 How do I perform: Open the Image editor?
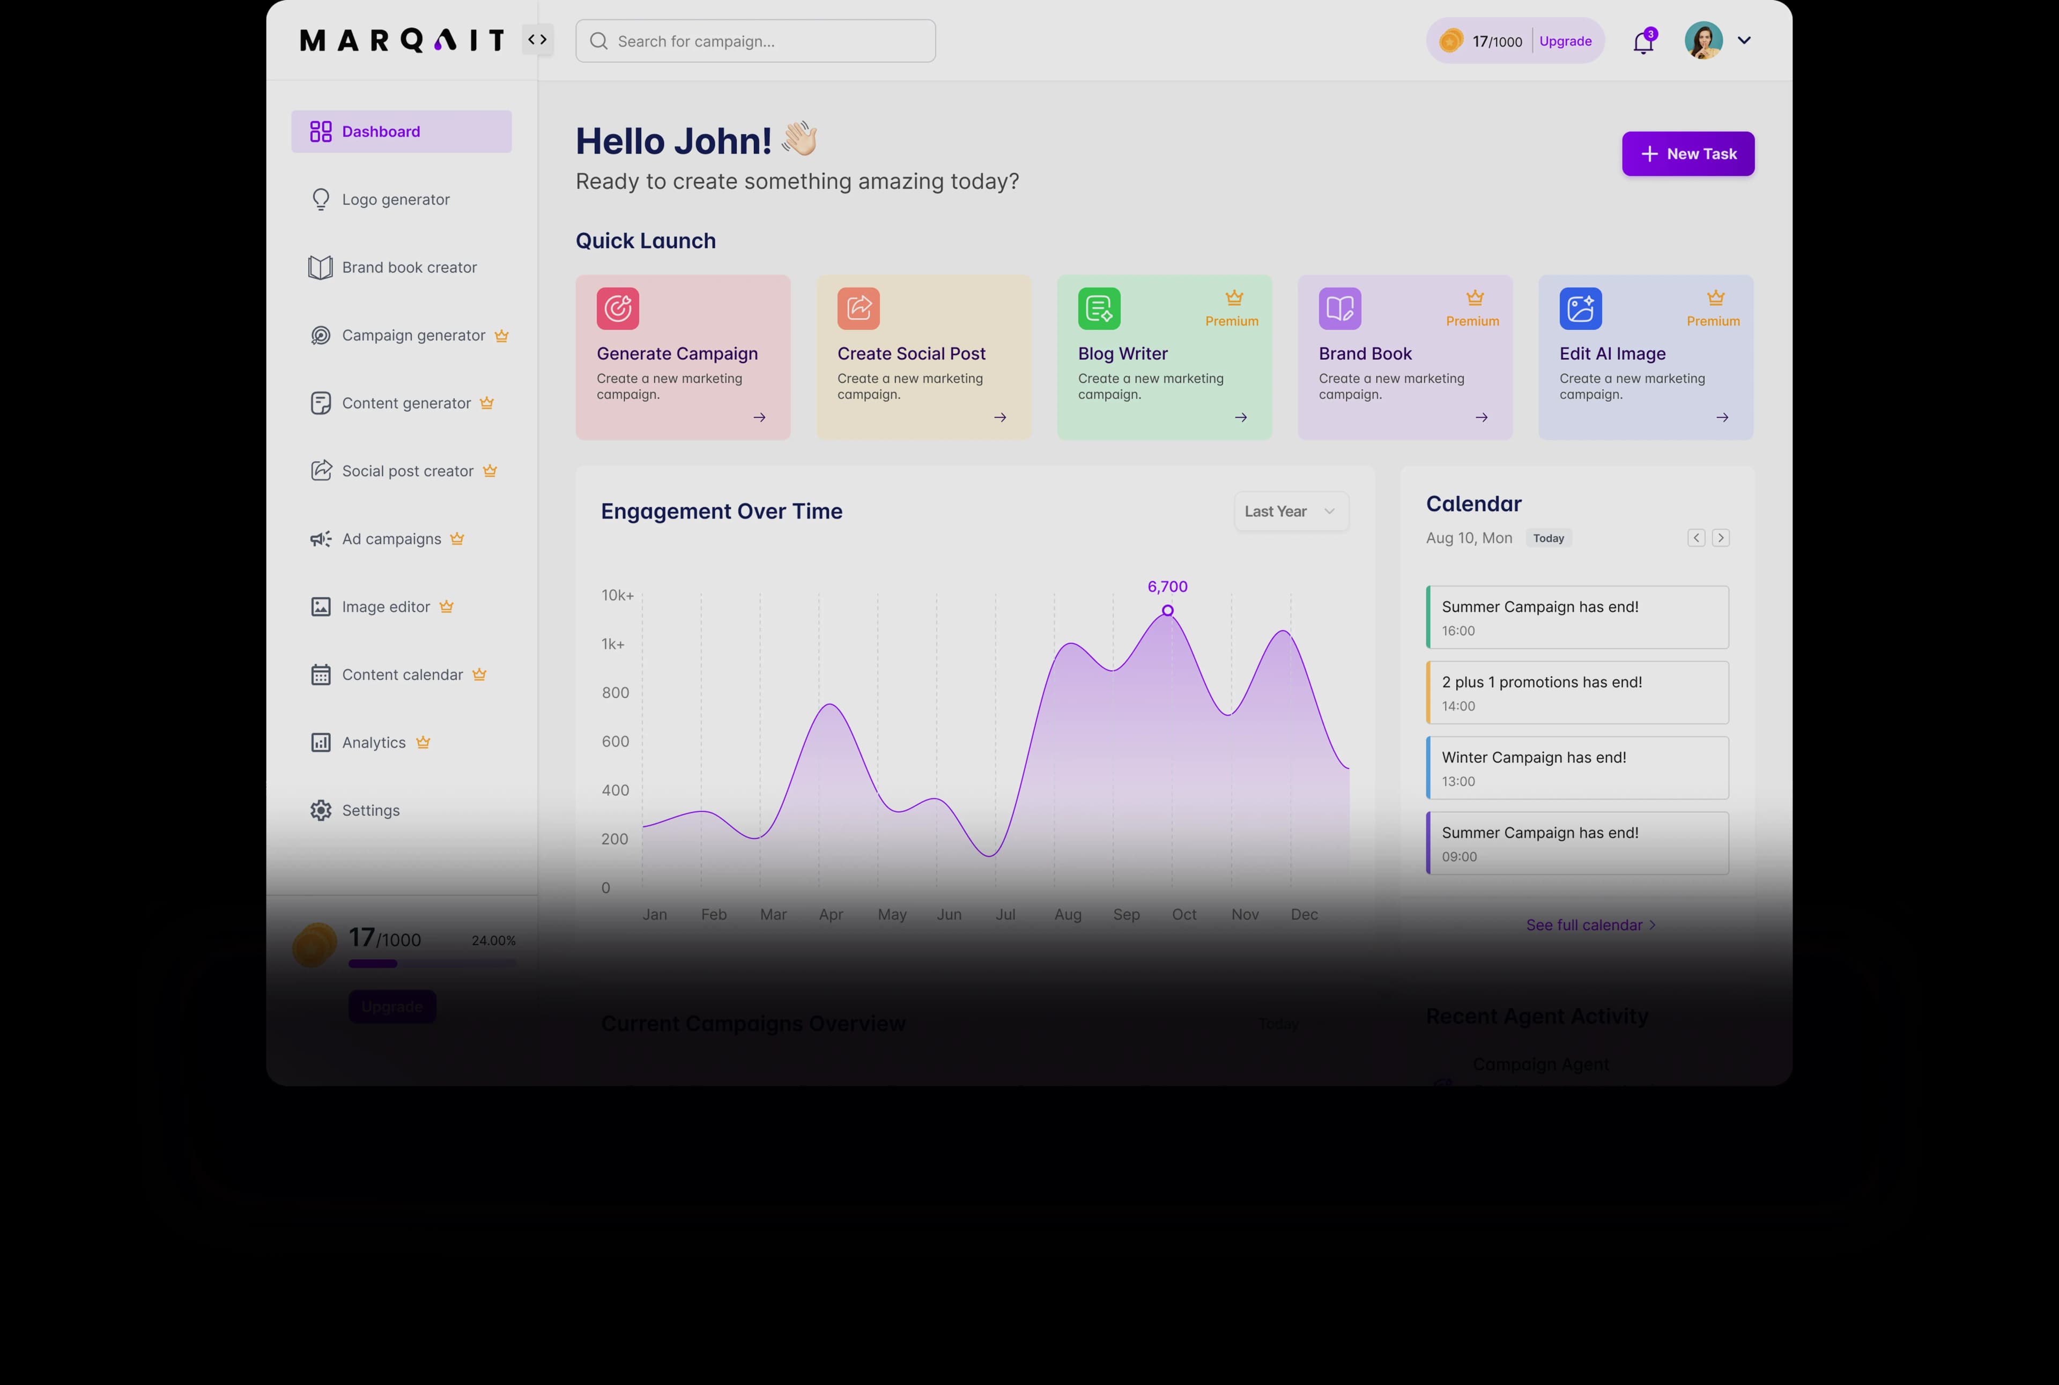(386, 607)
